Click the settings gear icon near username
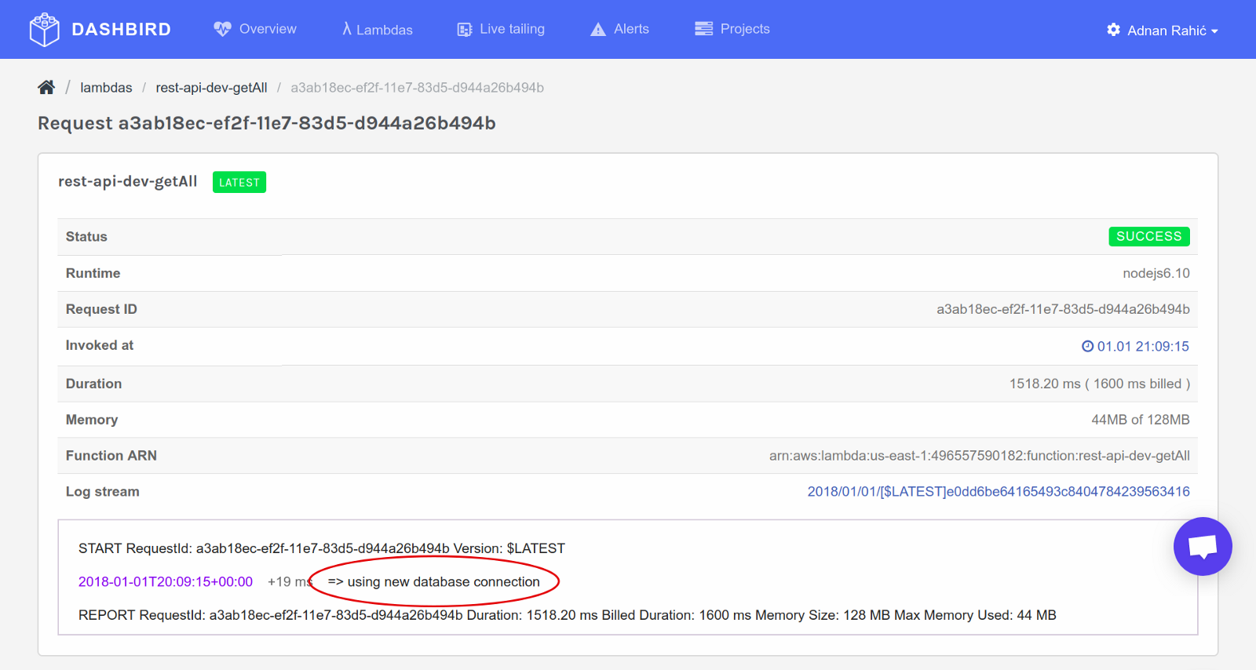This screenshot has width=1256, height=670. coord(1113,30)
